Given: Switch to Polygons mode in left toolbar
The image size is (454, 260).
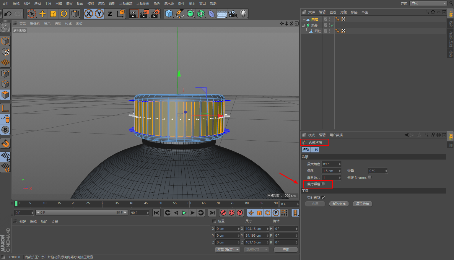Looking at the screenshot, I should 5,95.
